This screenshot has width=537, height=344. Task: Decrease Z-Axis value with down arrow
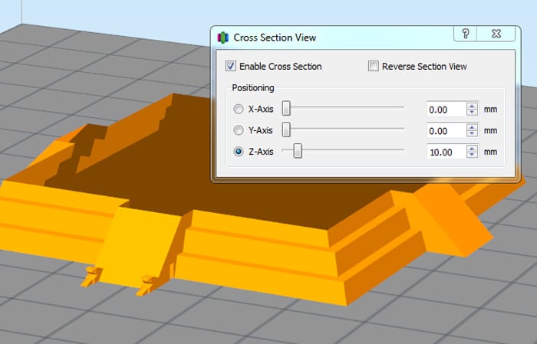click(473, 156)
